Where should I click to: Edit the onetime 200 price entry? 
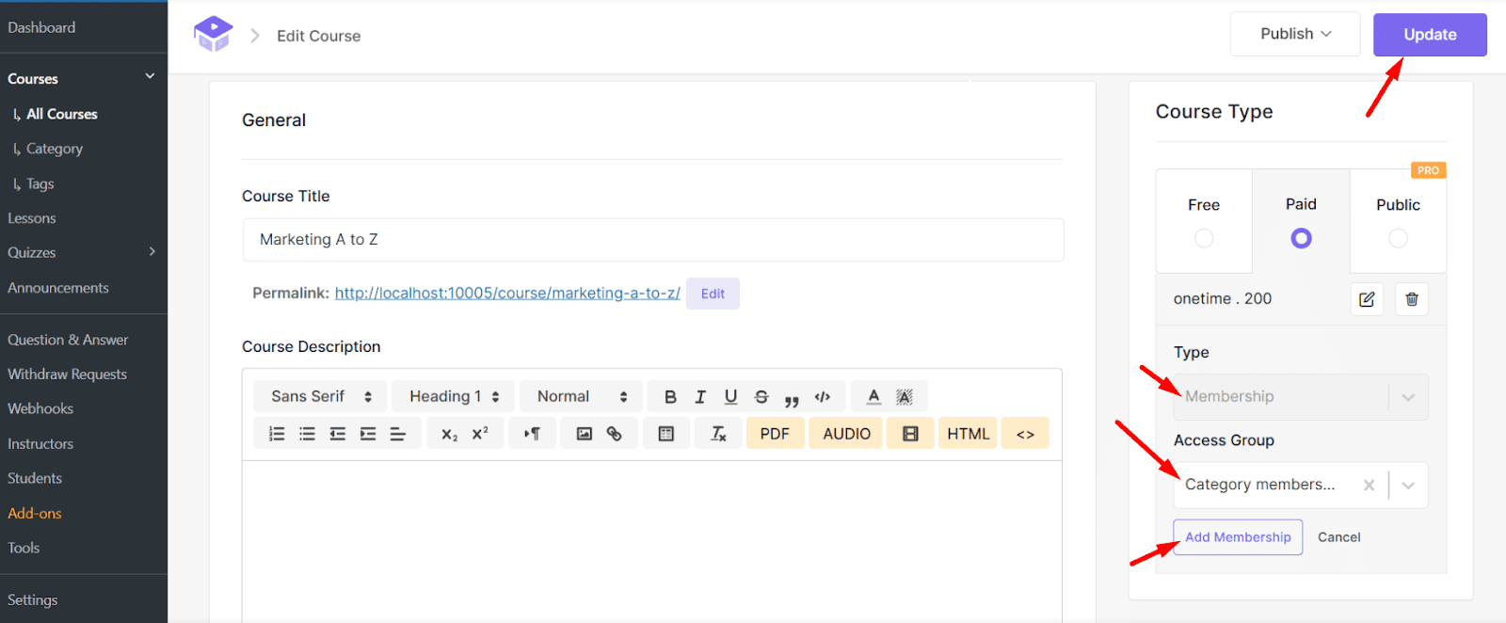point(1367,299)
